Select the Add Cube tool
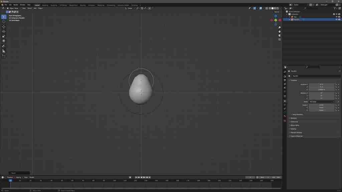Image resolution: width=342 pixels, height=192 pixels. (x=4, y=56)
